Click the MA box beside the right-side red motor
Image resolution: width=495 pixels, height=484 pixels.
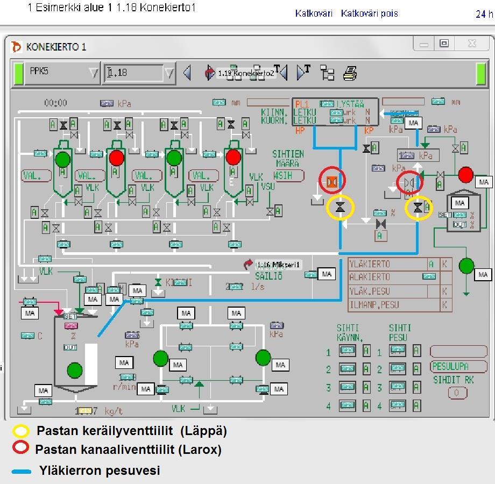[484, 182]
